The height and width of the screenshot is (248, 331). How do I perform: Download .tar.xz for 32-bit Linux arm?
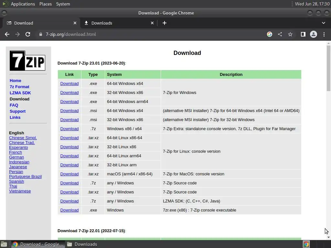click(x=69, y=165)
